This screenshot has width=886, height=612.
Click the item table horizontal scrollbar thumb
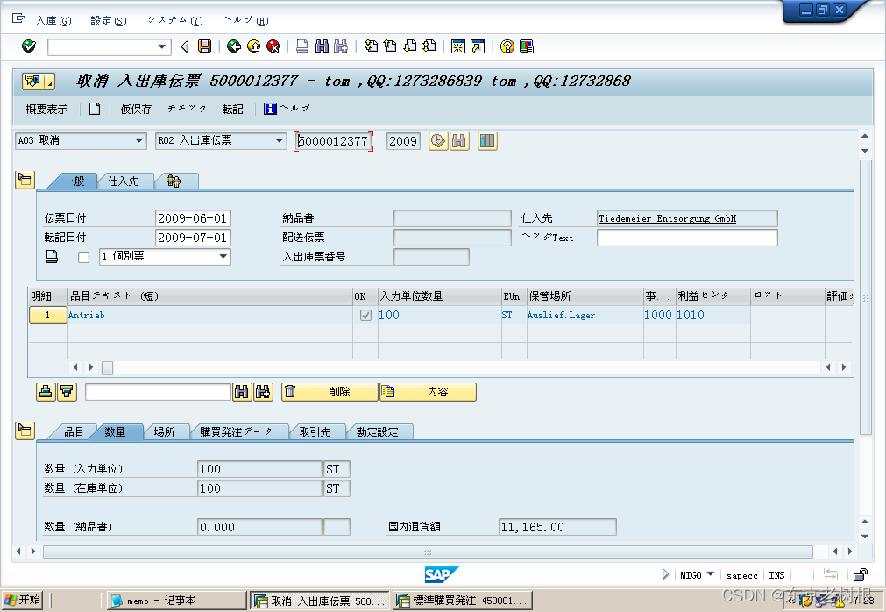(107, 367)
